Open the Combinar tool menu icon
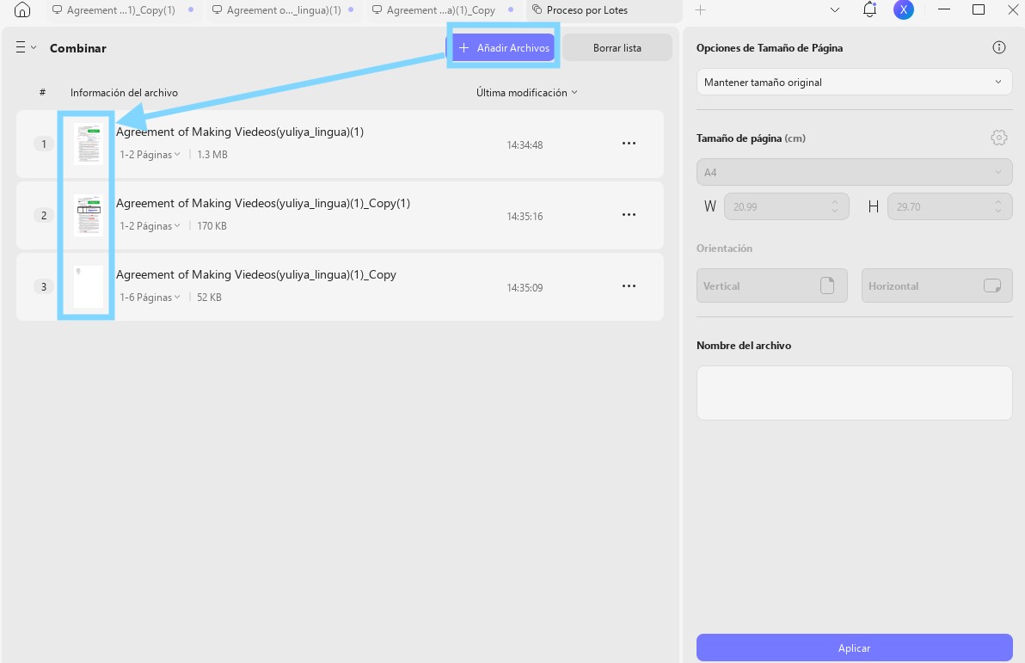Viewport: 1025px width, 663px height. point(26,48)
